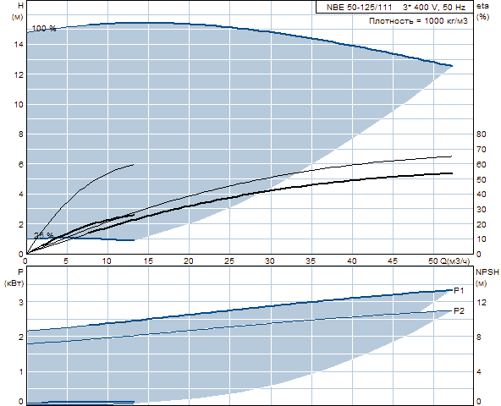
Task: Click the 100 % curve label
Action: 44,29
